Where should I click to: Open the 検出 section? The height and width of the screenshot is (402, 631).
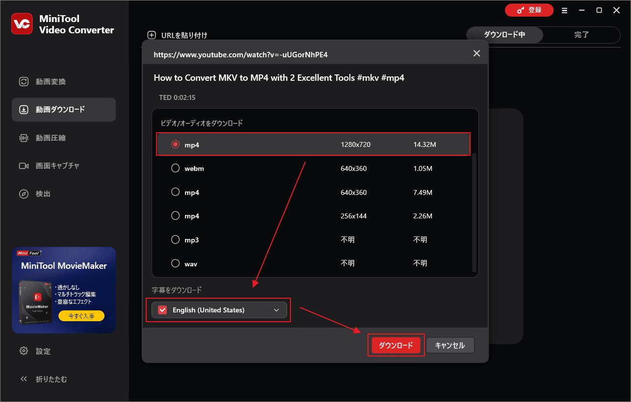(64, 194)
